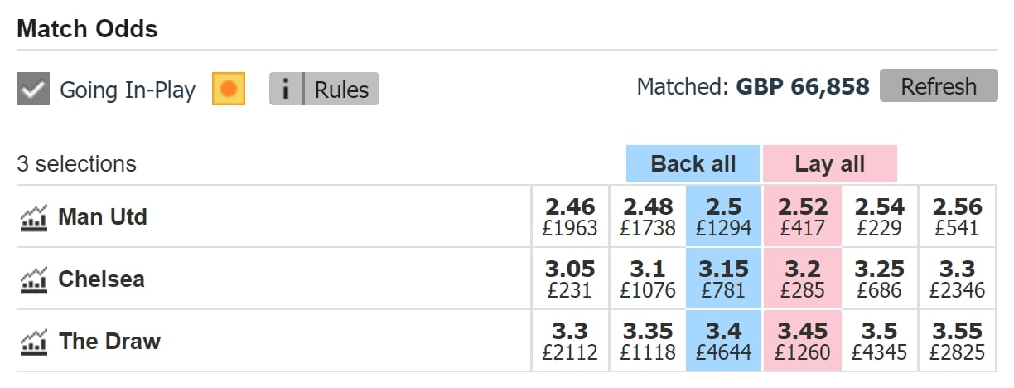Viewport: 1014px width, 388px height.
Task: Click the info icon beside Rules
Action: pos(287,89)
